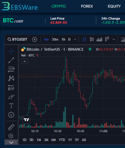Select the forecasting position tool
Screen dimensions: 125x148
tap(11, 87)
